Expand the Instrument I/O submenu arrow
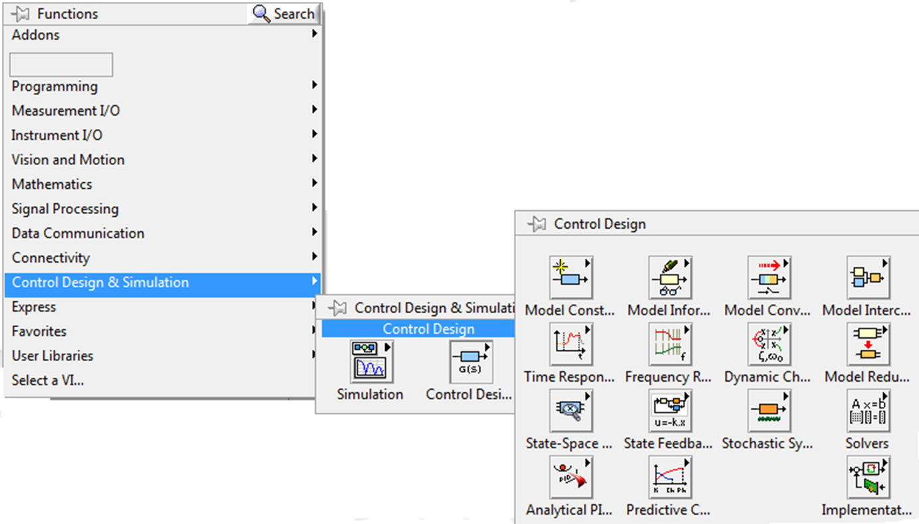This screenshot has height=524, width=919. click(x=315, y=134)
